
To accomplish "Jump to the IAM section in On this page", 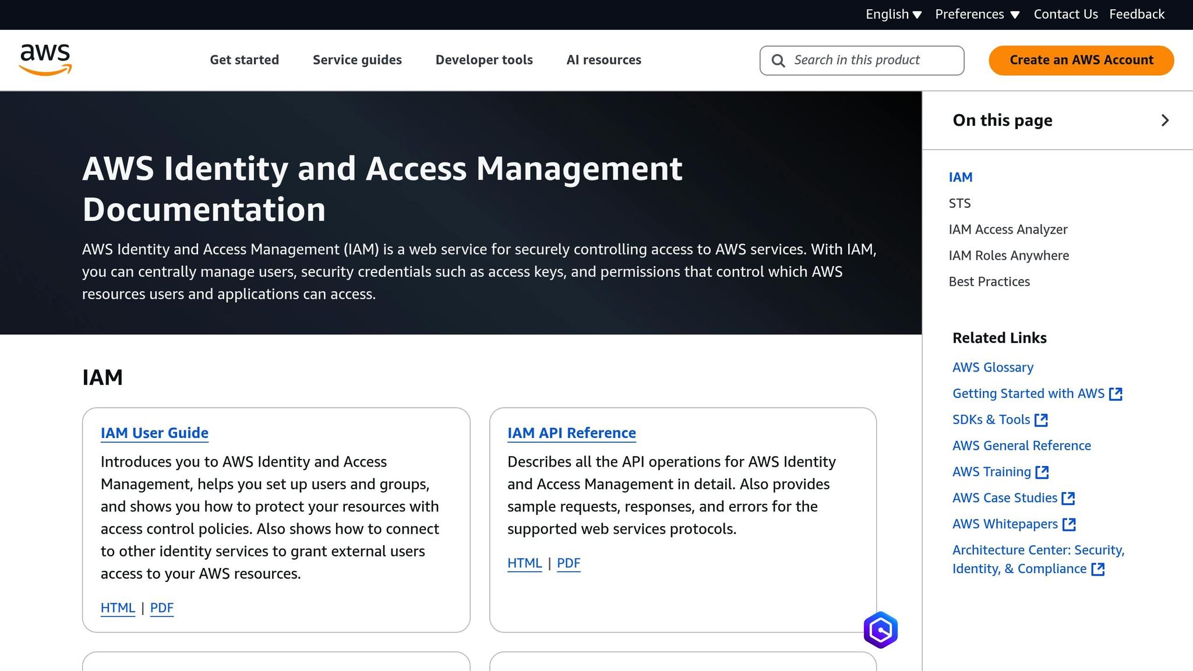I will pyautogui.click(x=961, y=177).
